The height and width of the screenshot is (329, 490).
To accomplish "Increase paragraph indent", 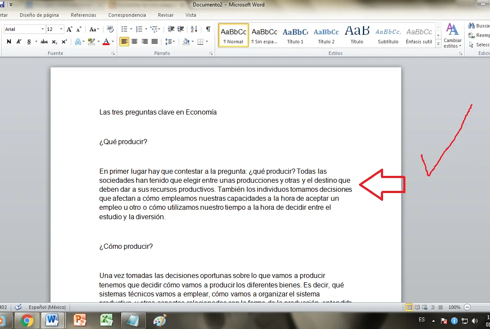I will pyautogui.click(x=181, y=29).
